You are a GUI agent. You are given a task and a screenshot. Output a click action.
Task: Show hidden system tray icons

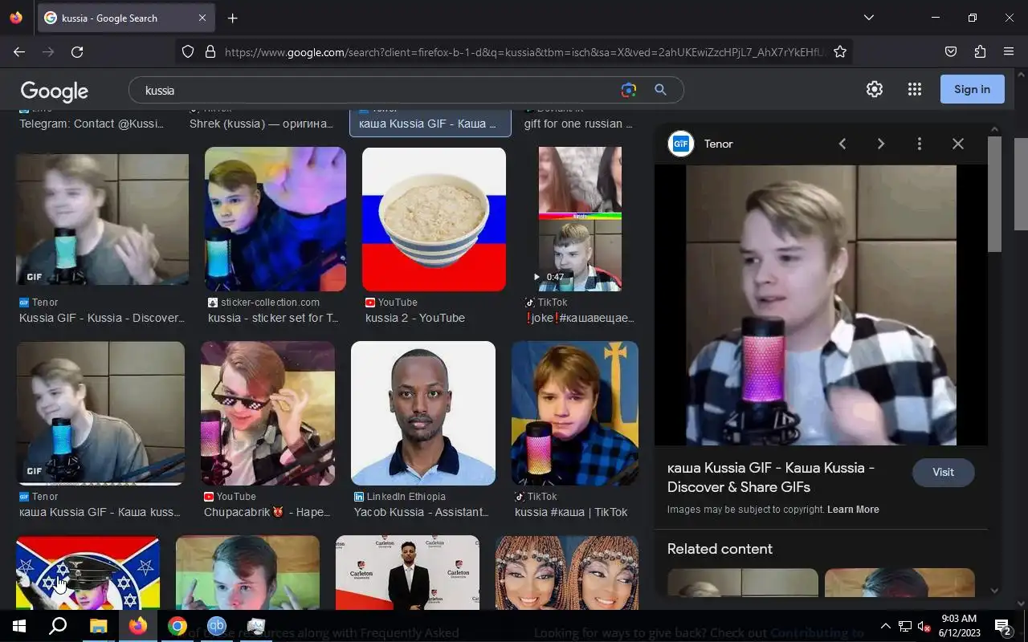tap(885, 626)
